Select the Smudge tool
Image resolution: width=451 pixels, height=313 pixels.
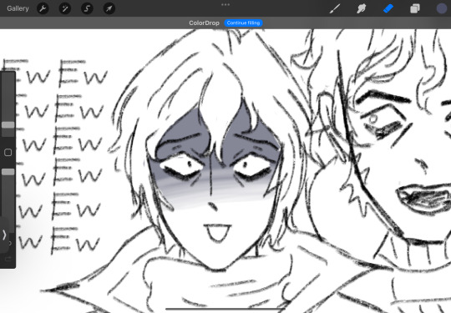click(x=362, y=8)
